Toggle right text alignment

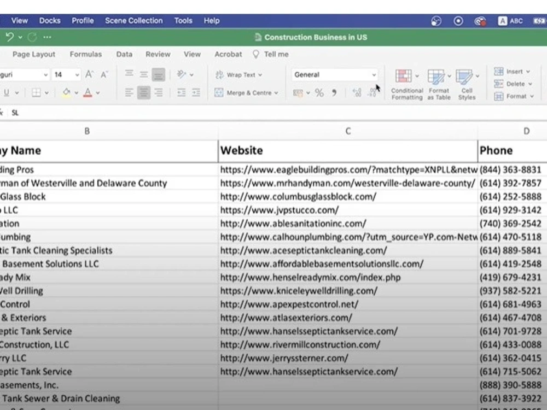click(159, 92)
